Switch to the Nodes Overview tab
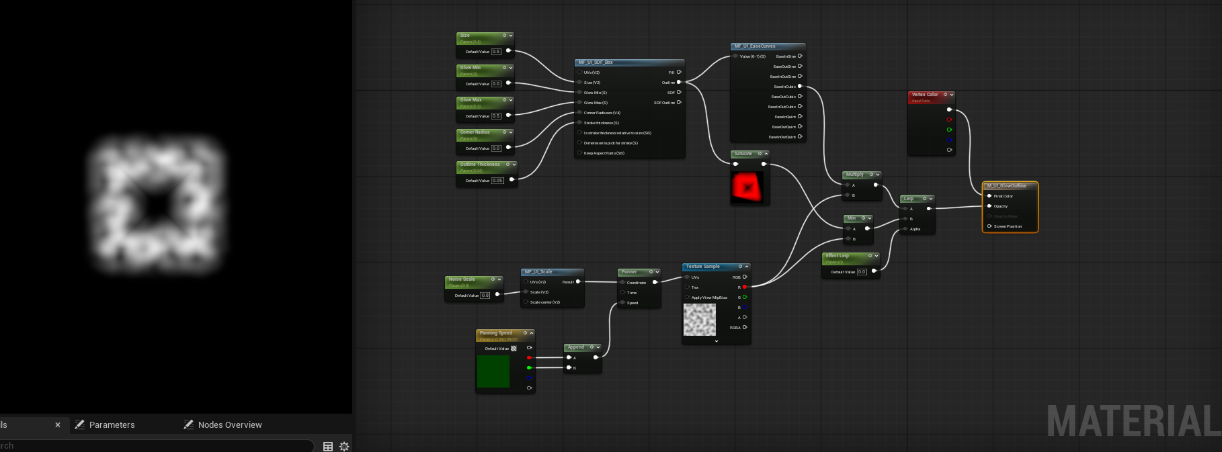The image size is (1222, 452). click(229, 424)
